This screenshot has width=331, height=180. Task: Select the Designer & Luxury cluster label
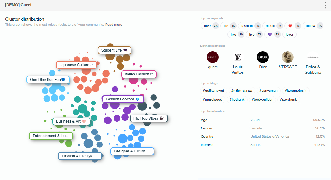132,151
